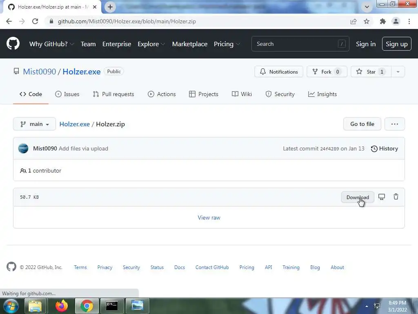418x314 pixels.
Task: Click Mist0090 avatar in commit row
Action: pyautogui.click(x=23, y=148)
